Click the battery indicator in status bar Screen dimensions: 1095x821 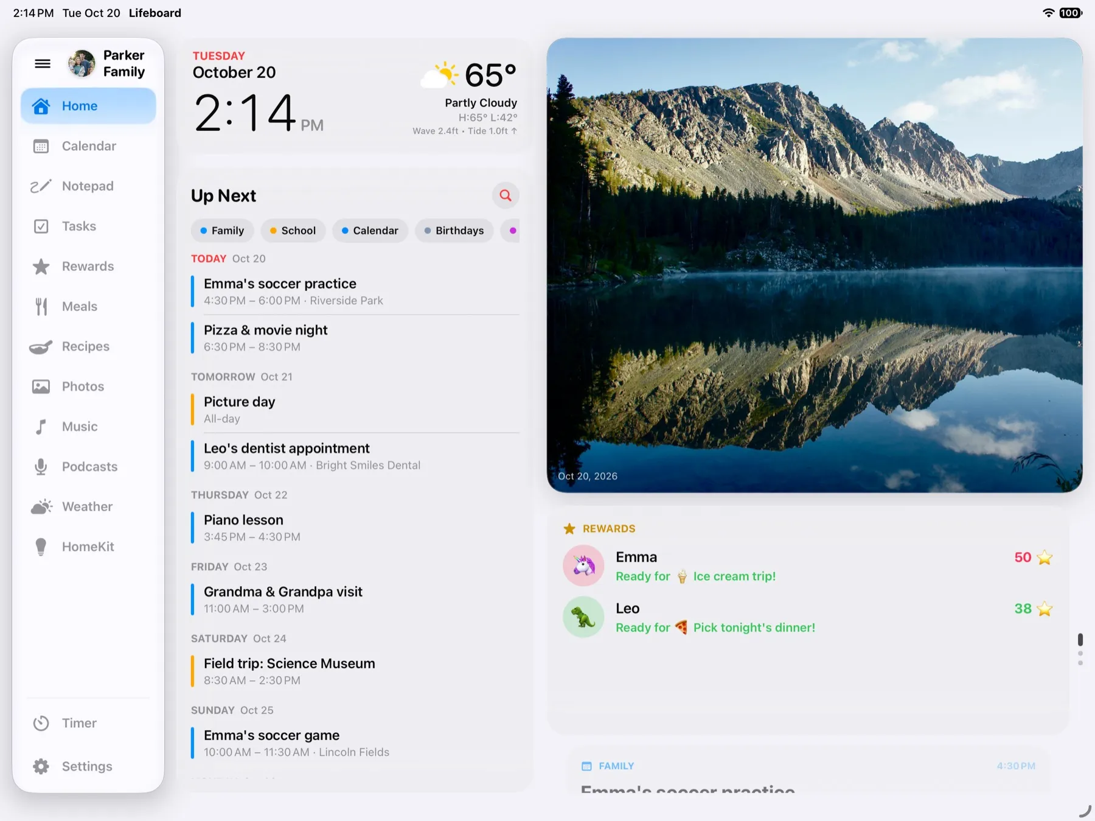click(1071, 13)
